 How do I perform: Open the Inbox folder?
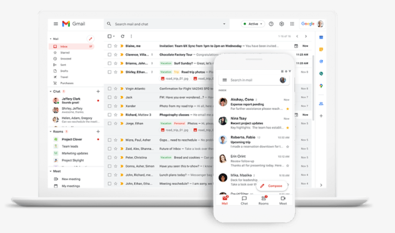pos(71,47)
